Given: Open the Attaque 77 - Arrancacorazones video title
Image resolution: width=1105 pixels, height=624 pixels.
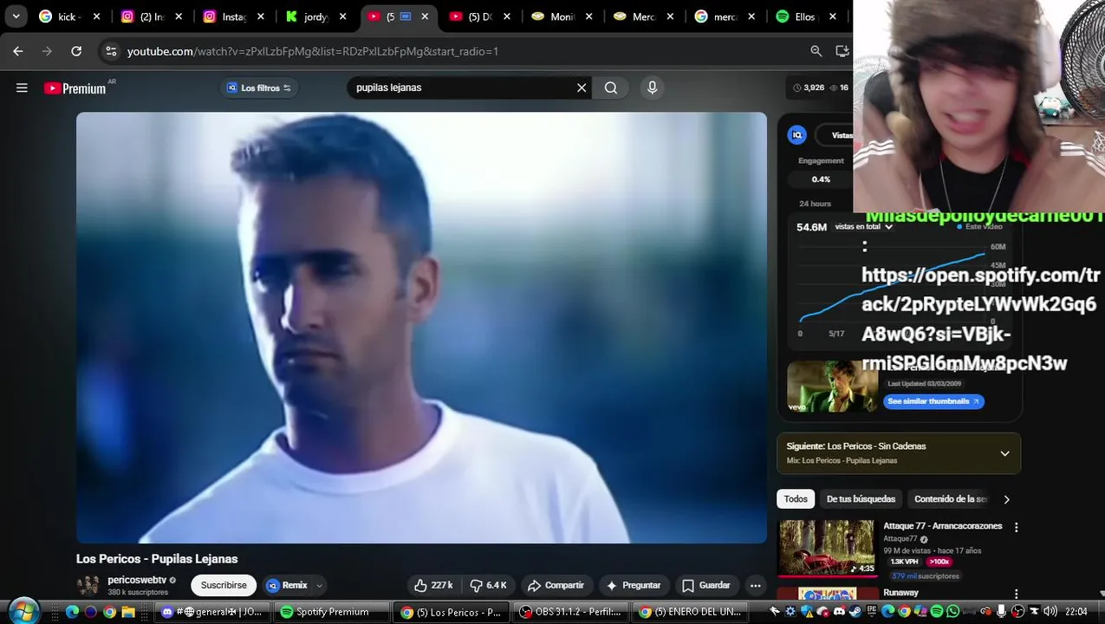Looking at the screenshot, I should [942, 526].
